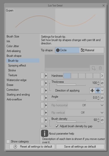
Task: Toggle Thickness display in Tool Property palette
Action: click(42, 83)
